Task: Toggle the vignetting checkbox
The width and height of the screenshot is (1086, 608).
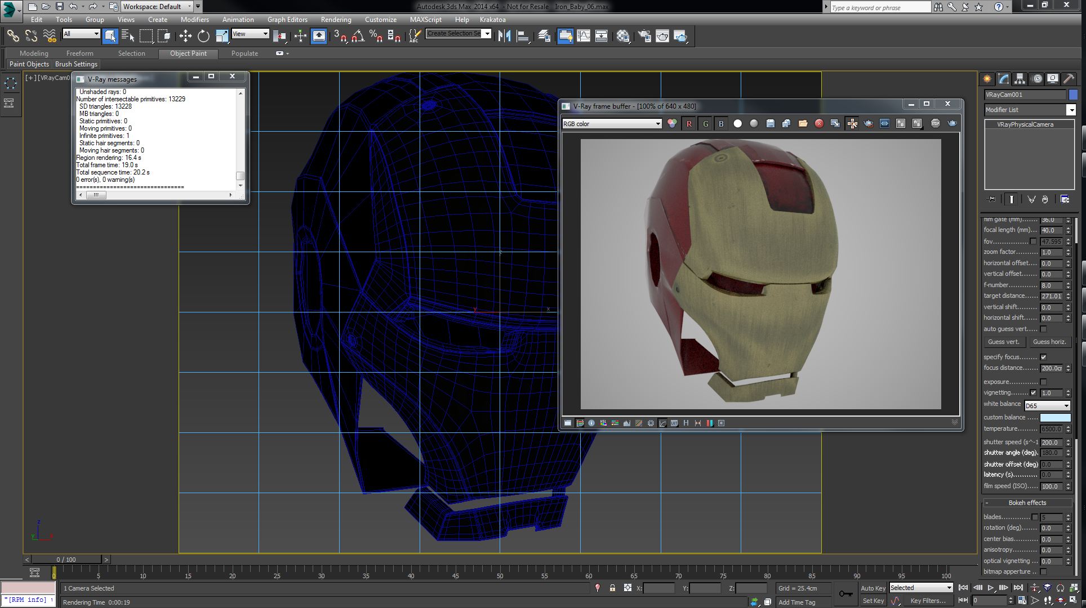Action: 1033,393
